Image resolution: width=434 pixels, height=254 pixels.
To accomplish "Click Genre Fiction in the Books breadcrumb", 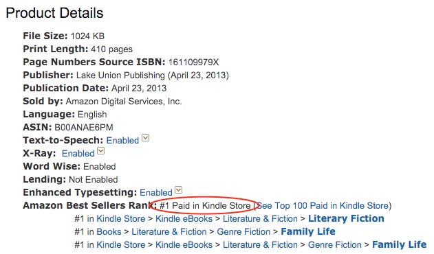I will point(243,231).
